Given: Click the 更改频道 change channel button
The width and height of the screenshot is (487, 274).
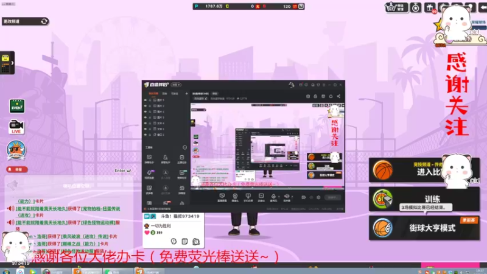Looking at the screenshot, I should click(x=25, y=21).
